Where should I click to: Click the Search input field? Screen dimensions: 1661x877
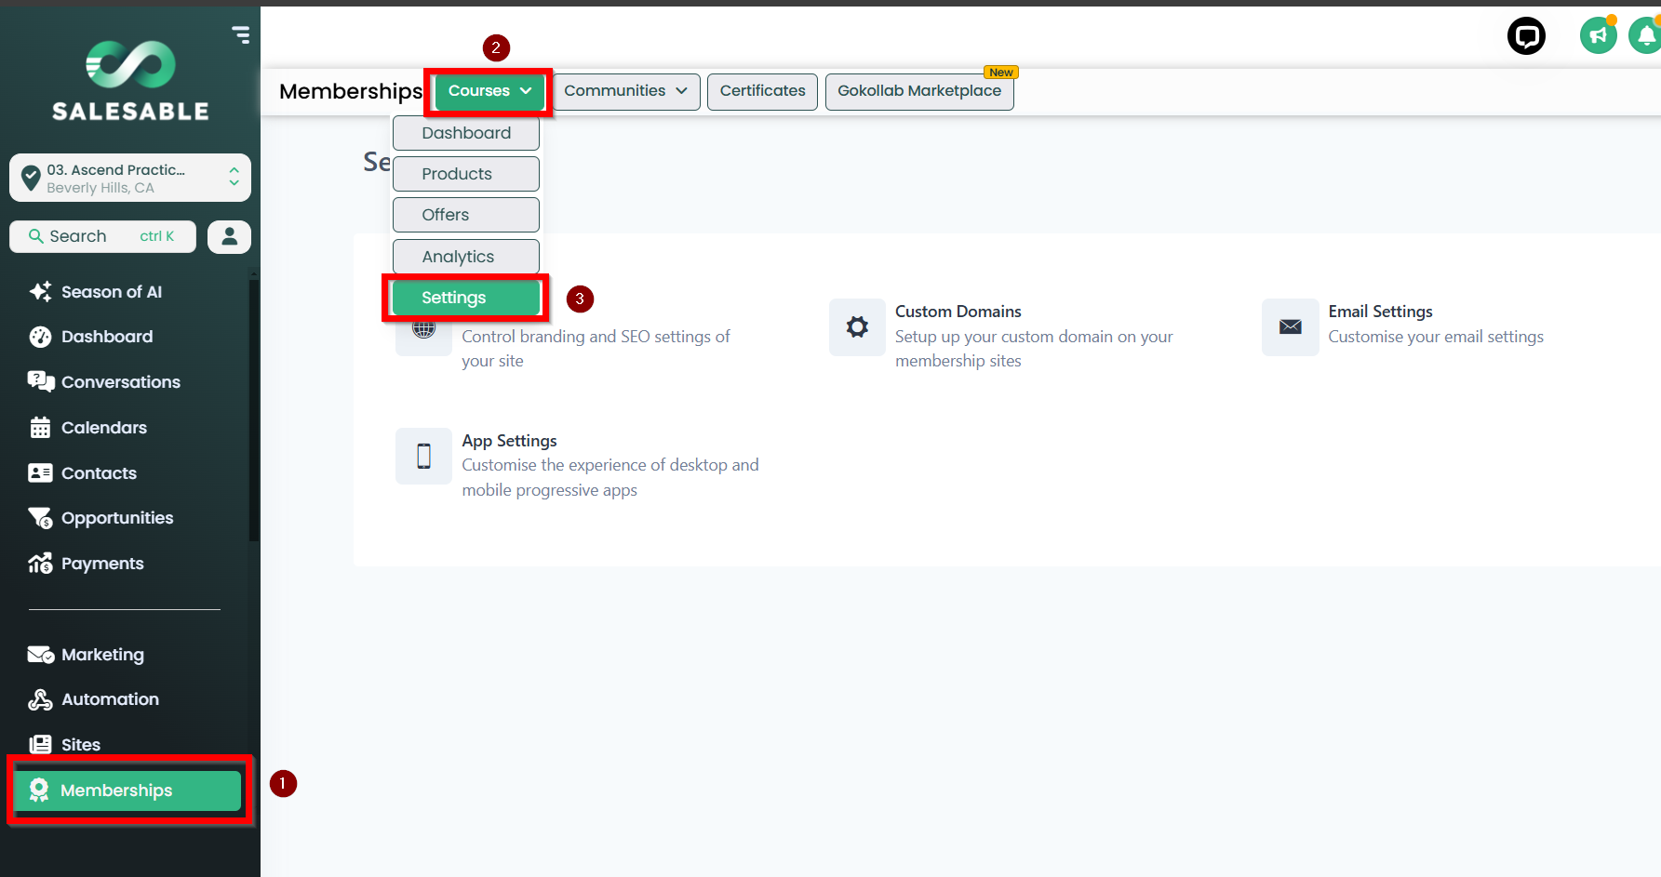(102, 237)
